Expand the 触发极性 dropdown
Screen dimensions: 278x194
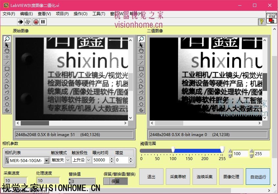pos(88,160)
